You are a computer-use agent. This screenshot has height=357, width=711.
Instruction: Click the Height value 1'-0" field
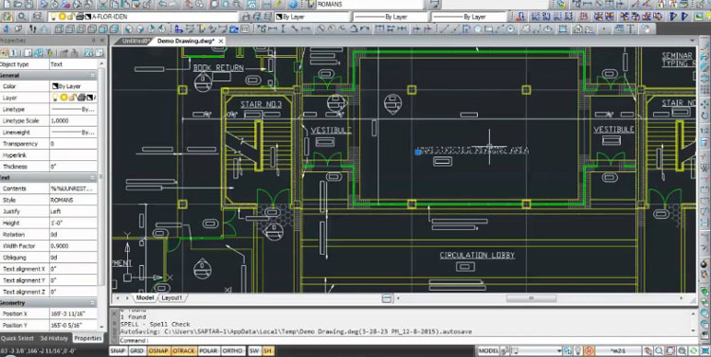73,223
